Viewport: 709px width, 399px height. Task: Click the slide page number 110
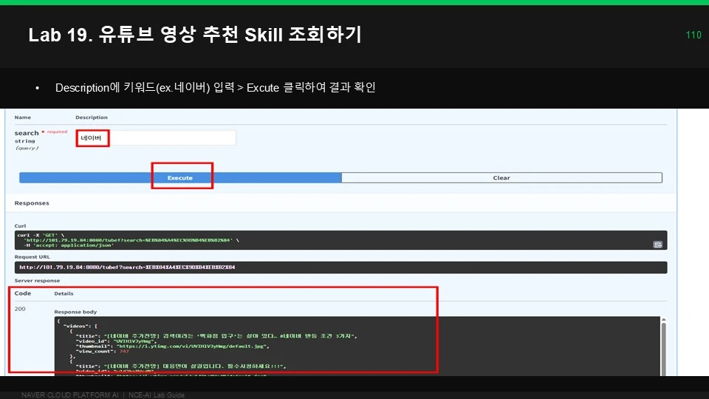click(693, 35)
